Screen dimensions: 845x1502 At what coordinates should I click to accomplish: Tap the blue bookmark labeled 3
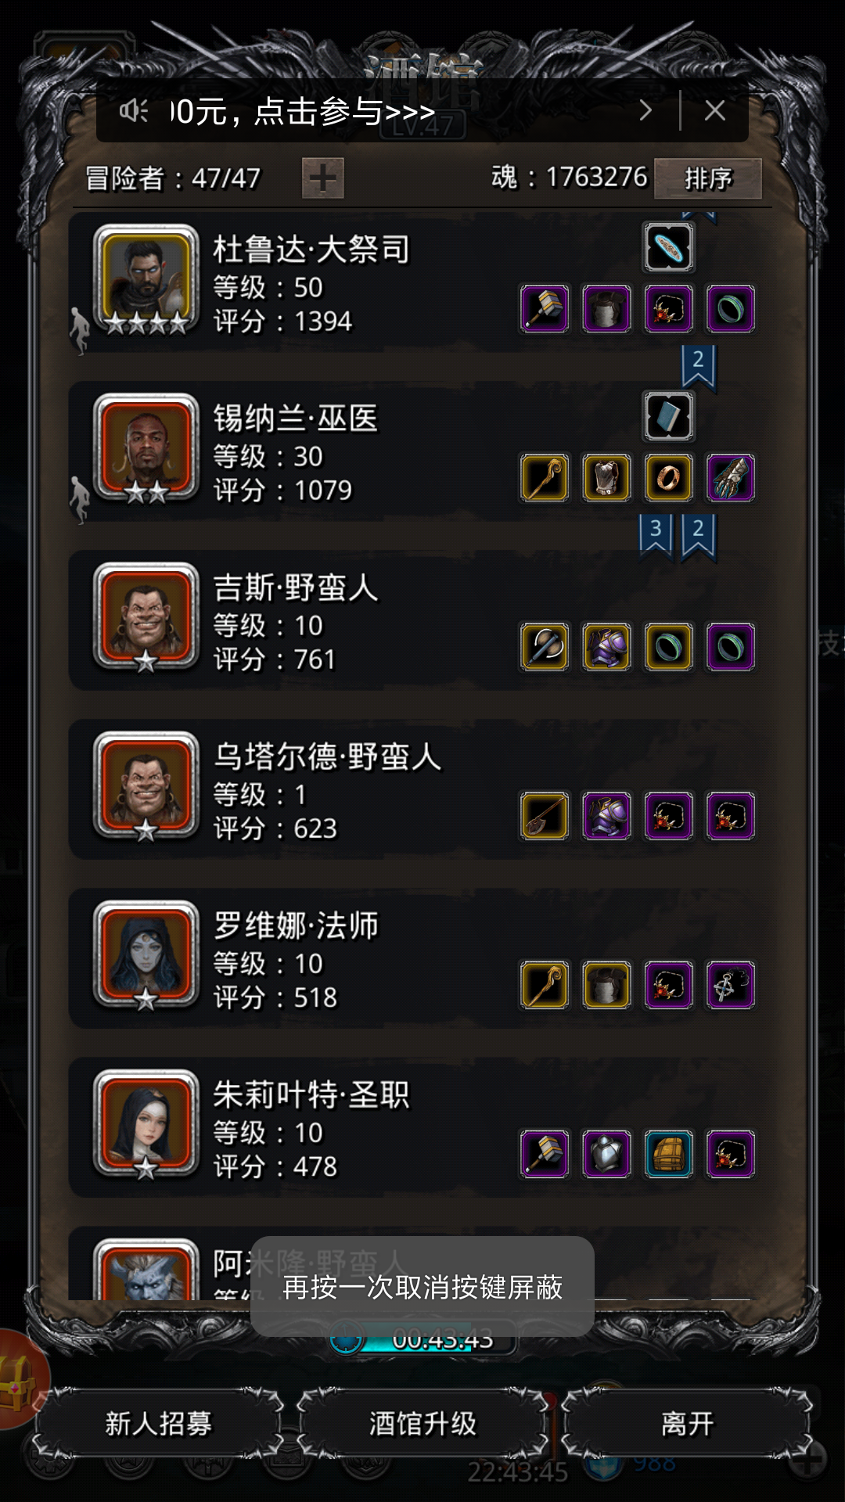click(656, 534)
